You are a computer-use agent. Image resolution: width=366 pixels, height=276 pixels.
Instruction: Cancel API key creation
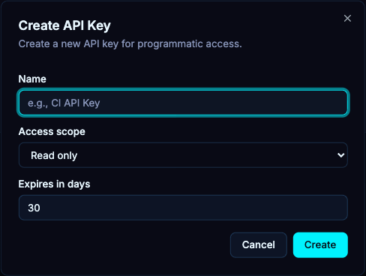click(259, 245)
